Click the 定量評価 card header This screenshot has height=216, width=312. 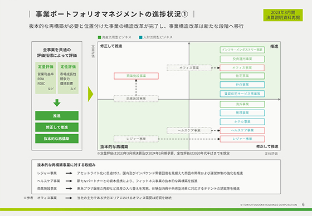click(x=46, y=67)
